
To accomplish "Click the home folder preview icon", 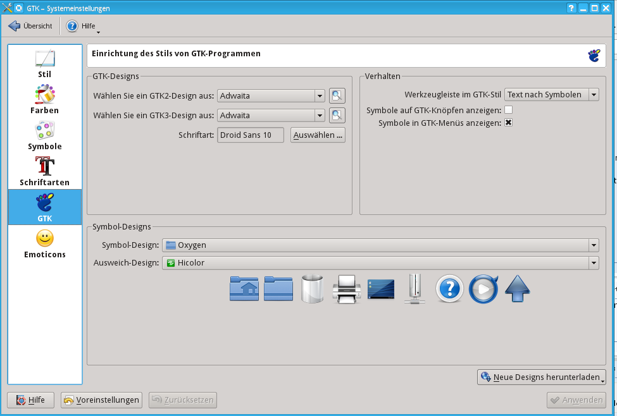I will [x=244, y=288].
